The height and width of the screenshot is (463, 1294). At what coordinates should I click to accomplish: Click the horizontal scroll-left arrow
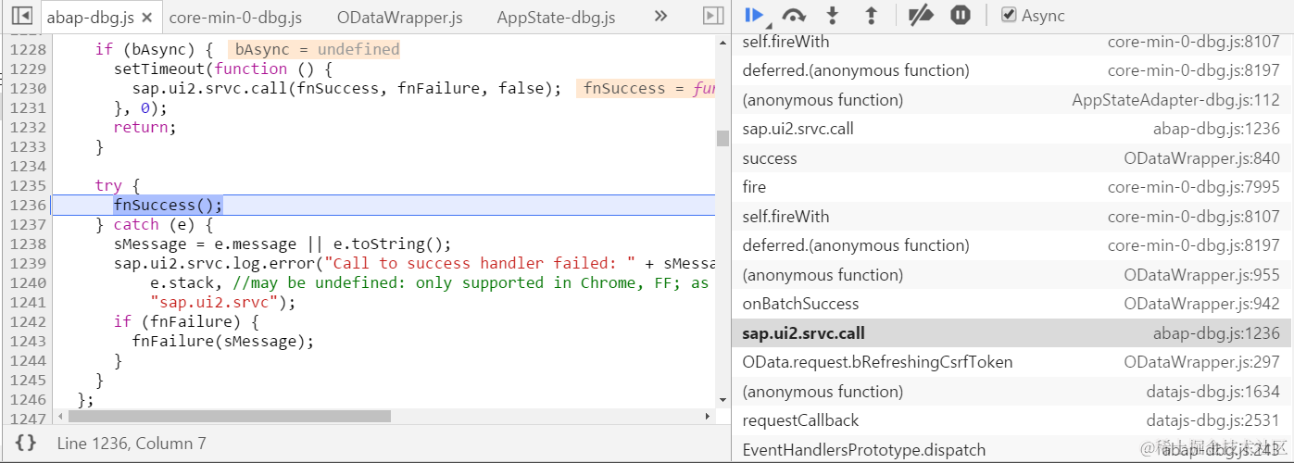(60, 417)
